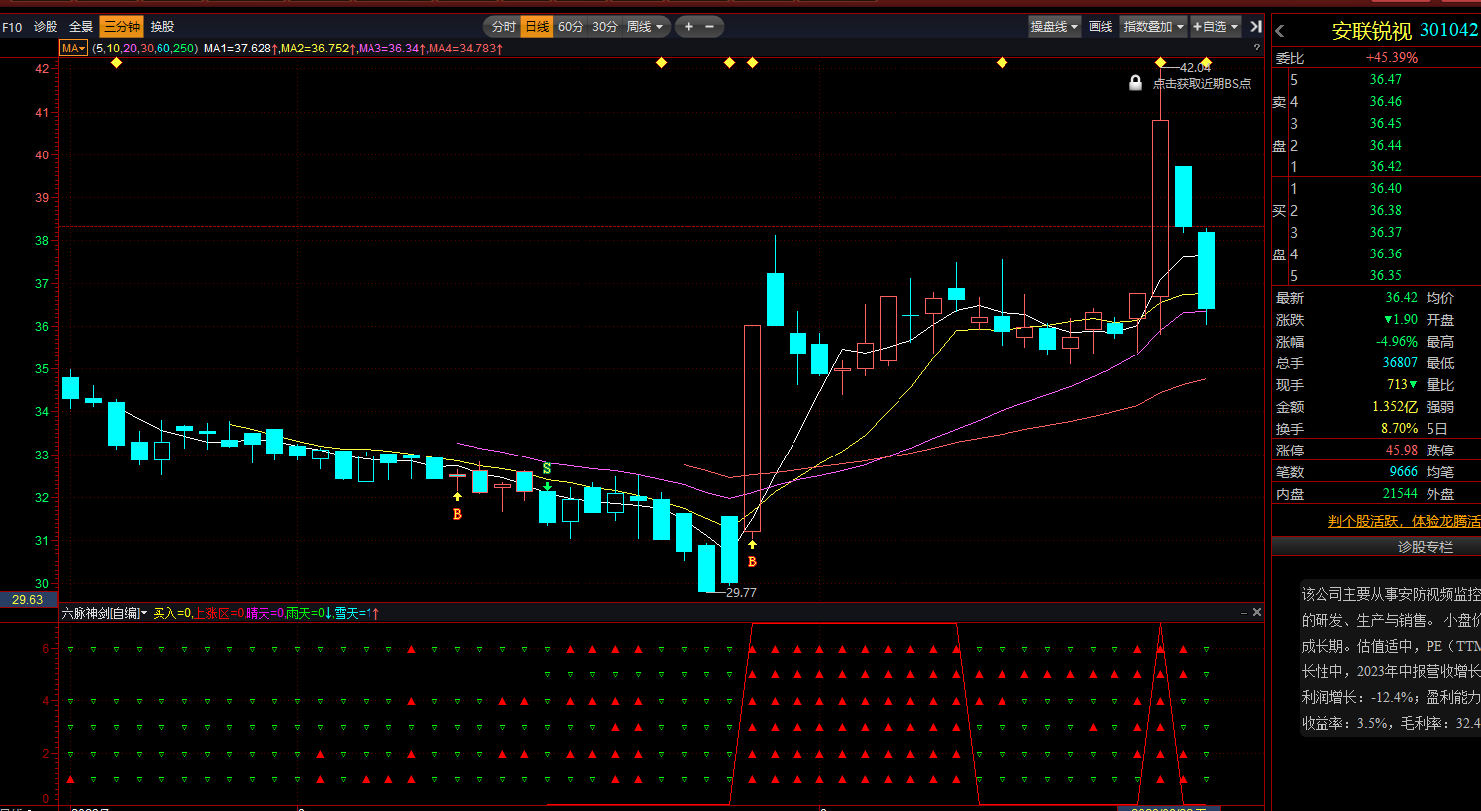Click the lock icon near BS点
The height and width of the screenshot is (811, 1481).
tap(1136, 83)
